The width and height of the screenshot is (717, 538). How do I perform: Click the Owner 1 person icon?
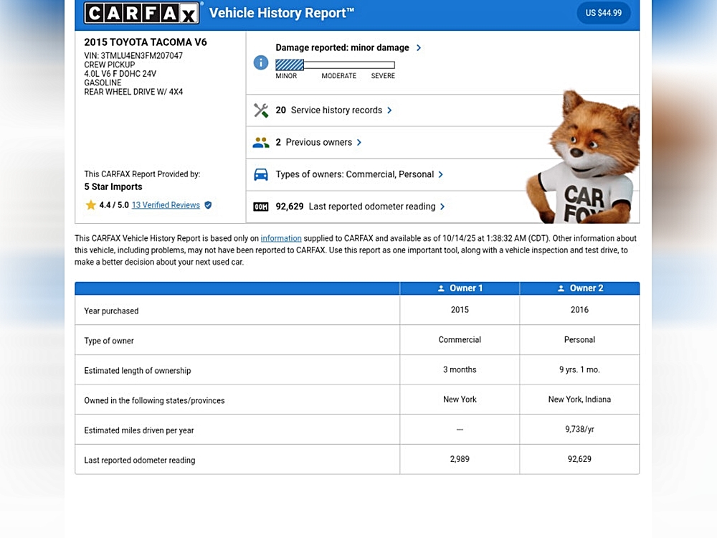[441, 288]
